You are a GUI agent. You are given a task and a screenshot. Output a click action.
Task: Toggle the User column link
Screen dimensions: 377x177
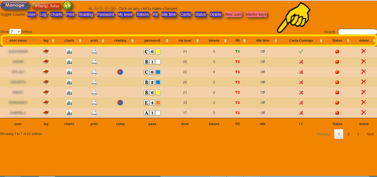pos(32,14)
